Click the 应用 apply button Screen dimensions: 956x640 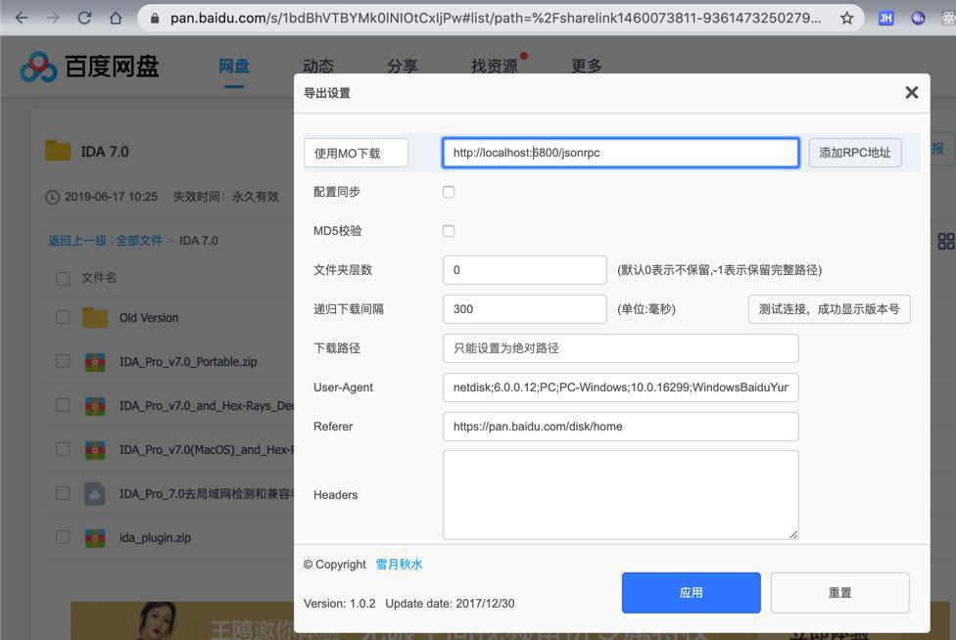pos(691,592)
